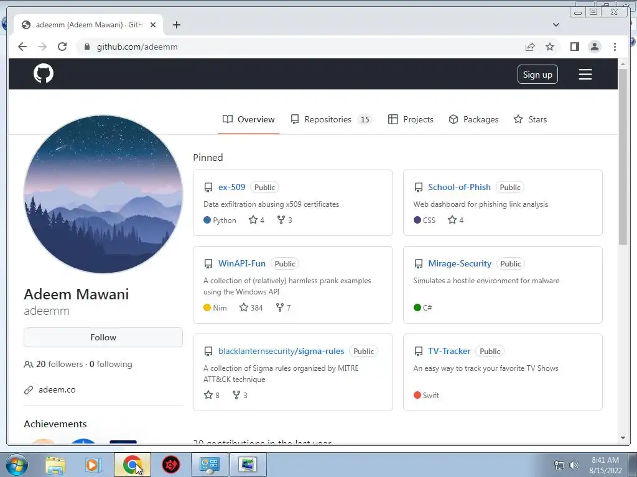The width and height of the screenshot is (637, 477).
Task: Click the Python language color dot
Action: point(207,220)
